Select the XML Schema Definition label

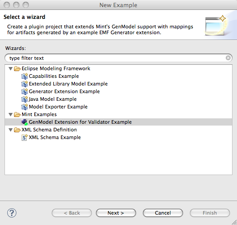(49, 130)
